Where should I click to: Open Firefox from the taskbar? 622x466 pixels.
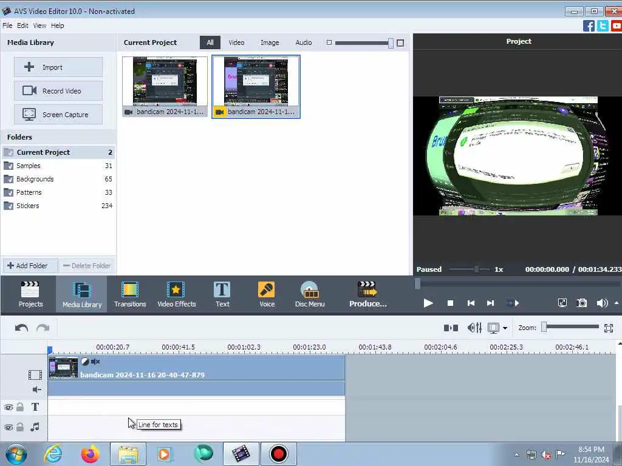pyautogui.click(x=90, y=454)
